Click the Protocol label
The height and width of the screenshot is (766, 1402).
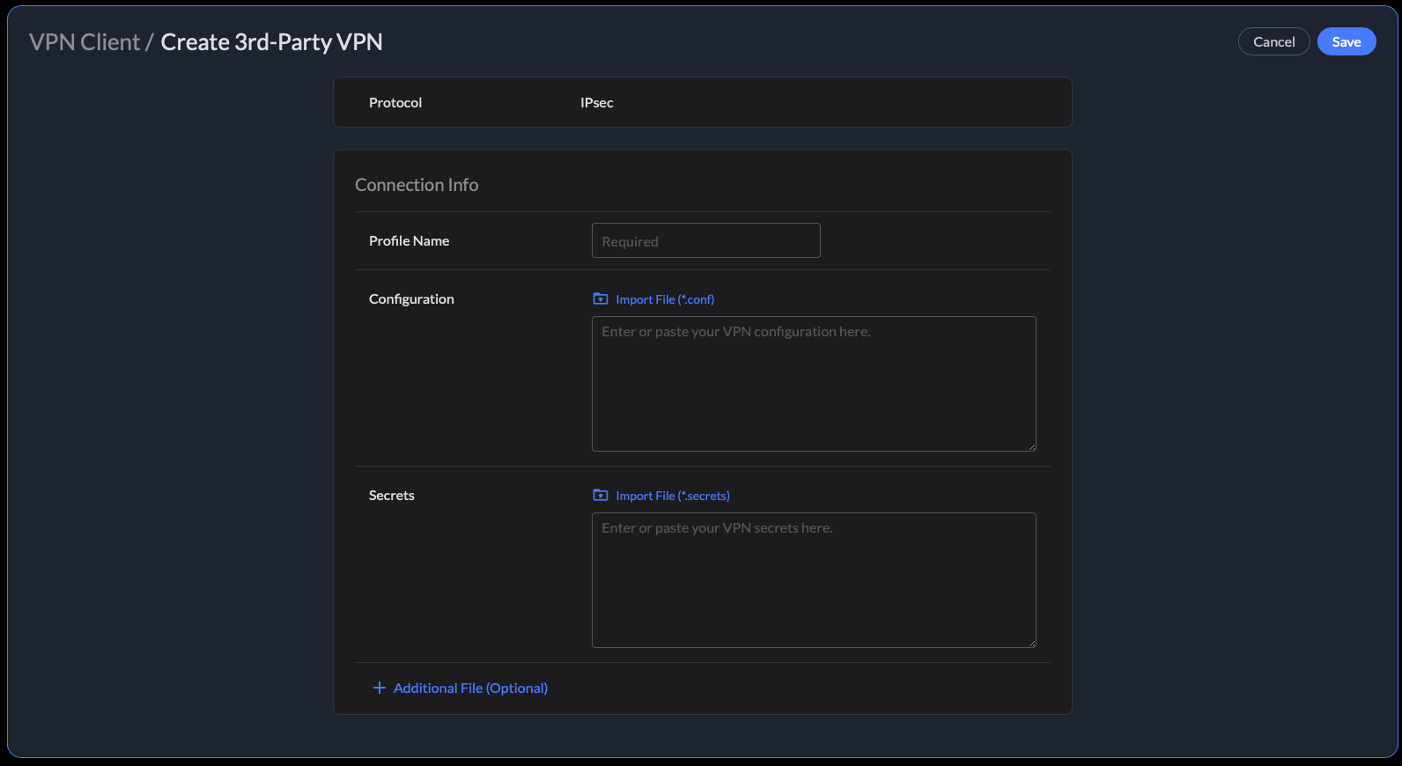[x=395, y=103]
